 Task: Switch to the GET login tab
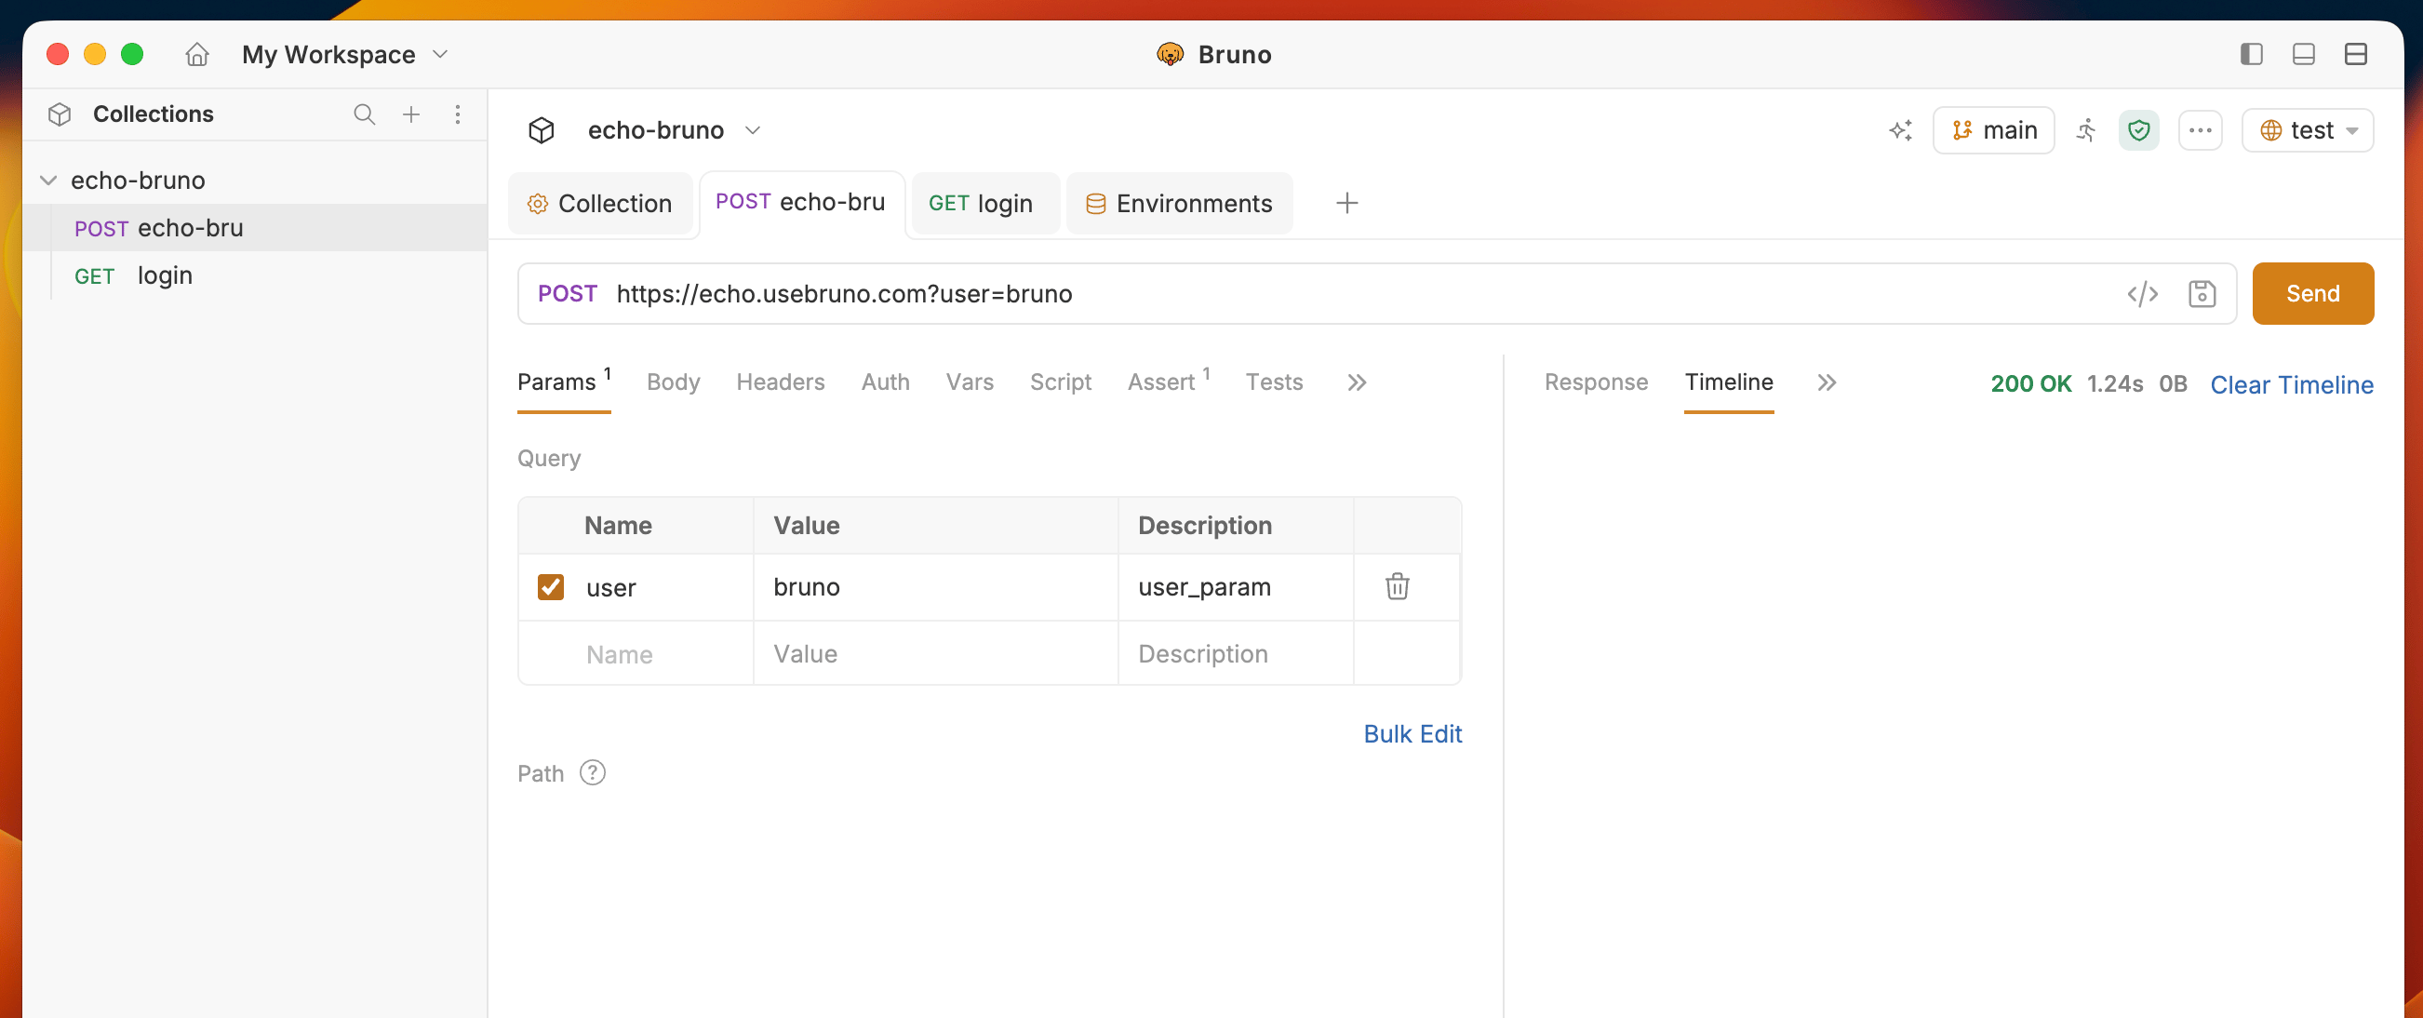pos(984,203)
